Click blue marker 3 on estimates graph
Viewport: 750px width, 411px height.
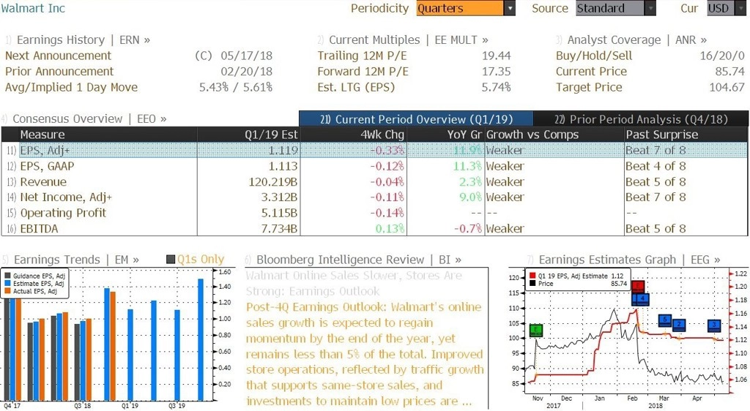coord(714,325)
